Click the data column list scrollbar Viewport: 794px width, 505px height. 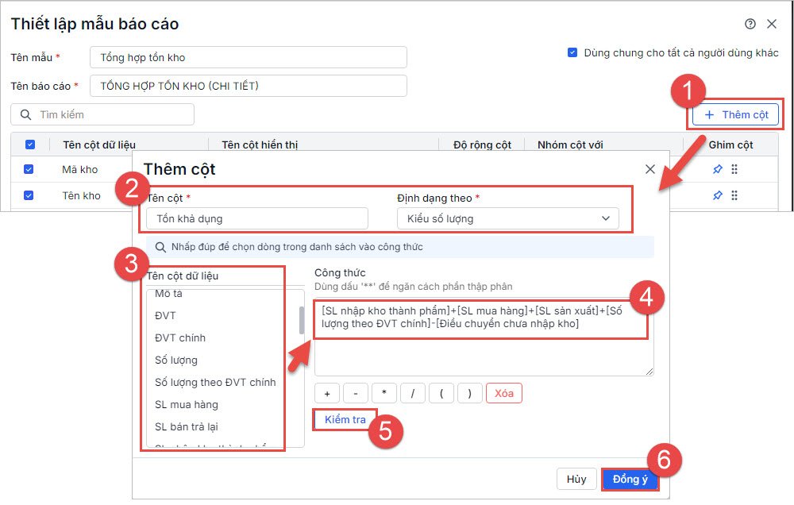click(301, 320)
